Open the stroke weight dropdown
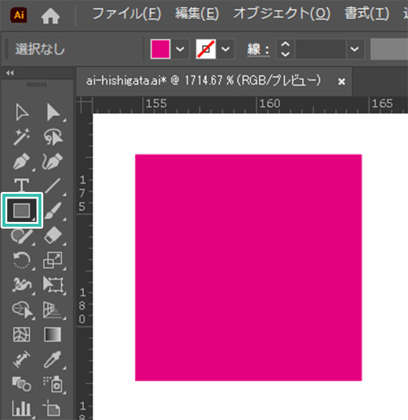The image size is (408, 420). coord(356,49)
